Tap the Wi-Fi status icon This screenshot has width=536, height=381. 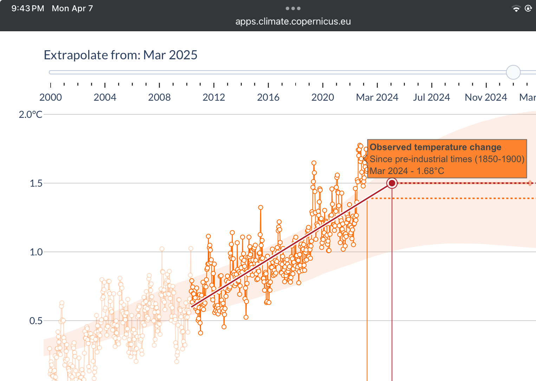tap(516, 9)
